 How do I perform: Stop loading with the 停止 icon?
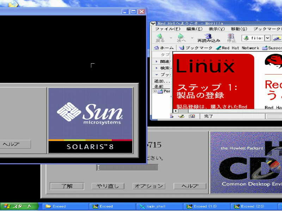[231, 38]
